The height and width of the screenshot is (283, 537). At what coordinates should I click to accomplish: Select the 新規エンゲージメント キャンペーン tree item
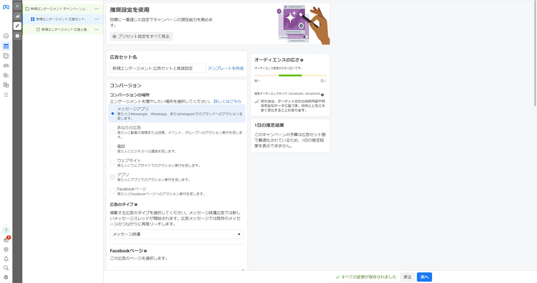pyautogui.click(x=59, y=9)
